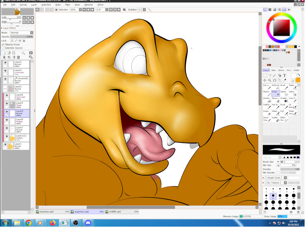Select the Hand pan tool
The height and width of the screenshot is (227, 305).
click(x=279, y=80)
